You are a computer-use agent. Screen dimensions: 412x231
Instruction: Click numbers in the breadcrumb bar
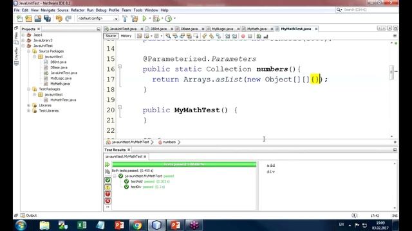[x=169, y=142]
